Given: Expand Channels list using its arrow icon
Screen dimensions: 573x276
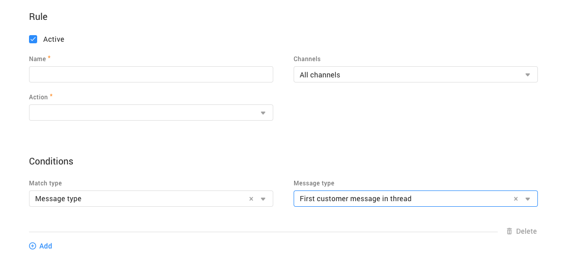Looking at the screenshot, I should 528,75.
